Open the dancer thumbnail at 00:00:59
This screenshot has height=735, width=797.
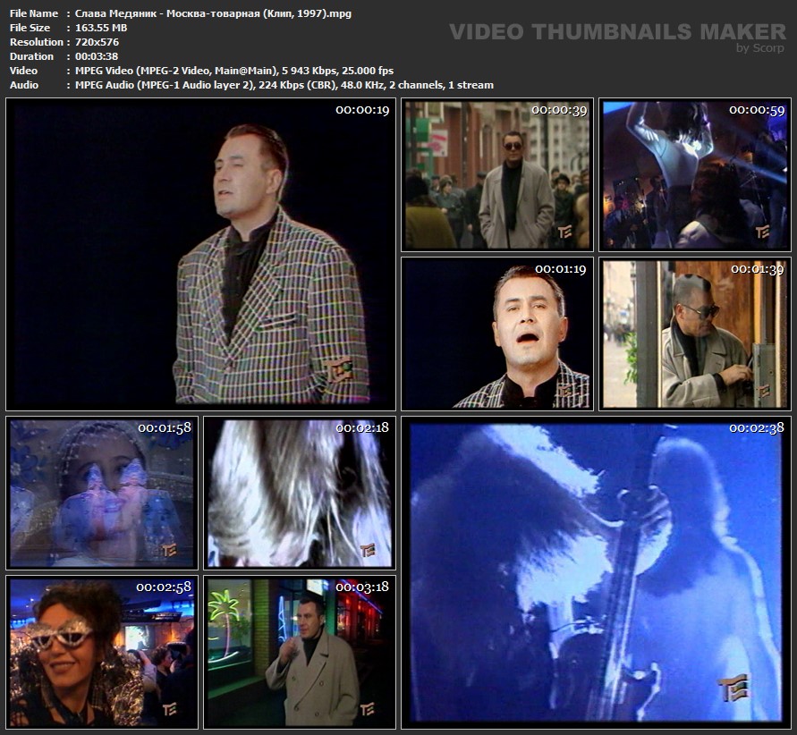(694, 174)
